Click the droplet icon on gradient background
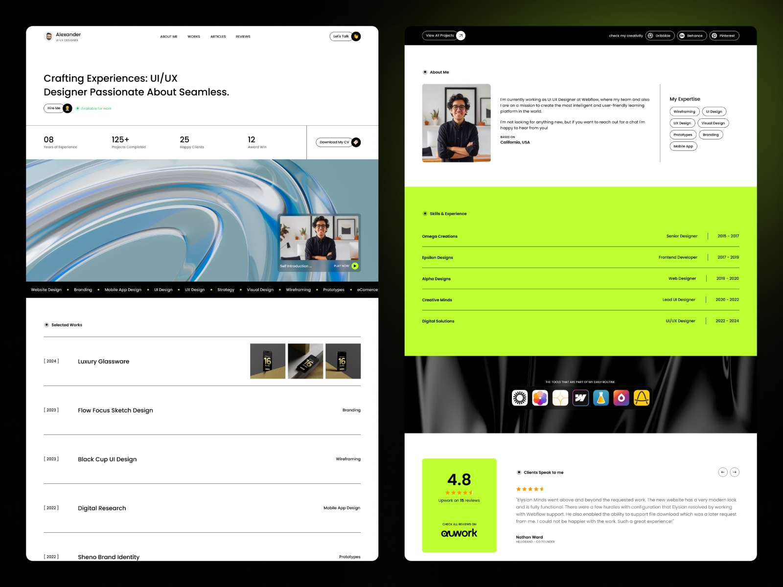The image size is (783, 587). point(621,398)
